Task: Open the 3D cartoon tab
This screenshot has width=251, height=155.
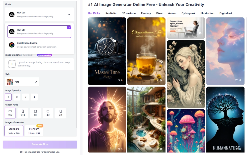Action: pos(129,13)
